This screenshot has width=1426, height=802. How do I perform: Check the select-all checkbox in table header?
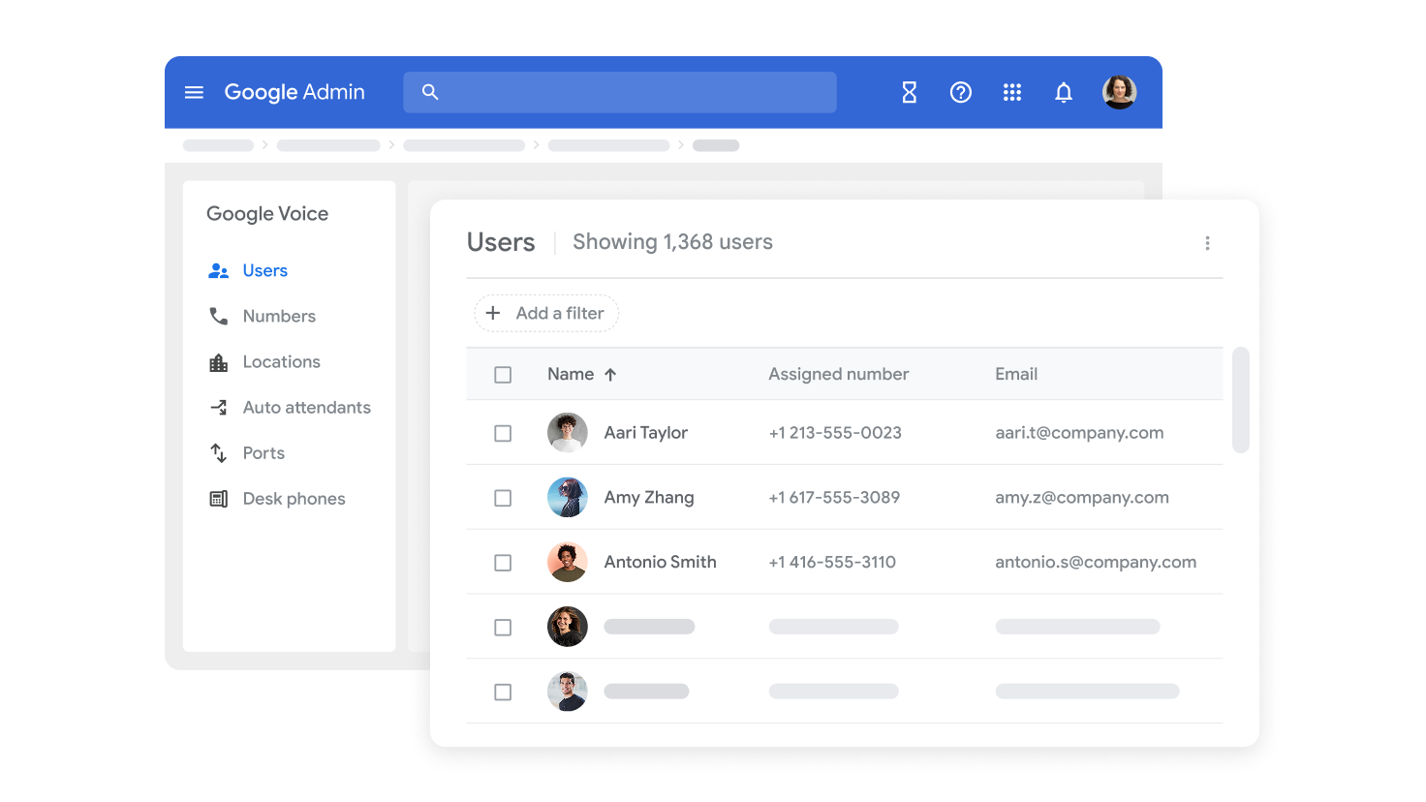503,374
